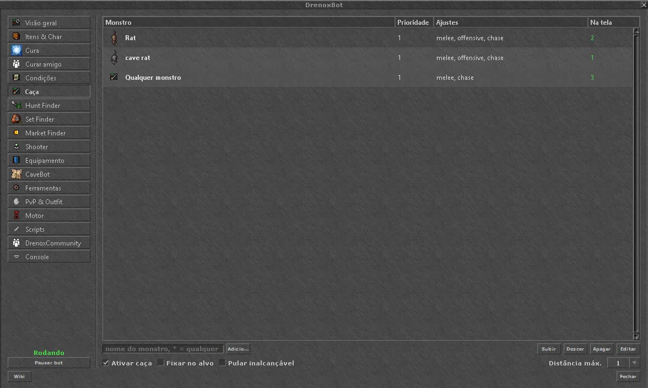Click the scrollbar down arrow
648x388 pixels.
636,336
